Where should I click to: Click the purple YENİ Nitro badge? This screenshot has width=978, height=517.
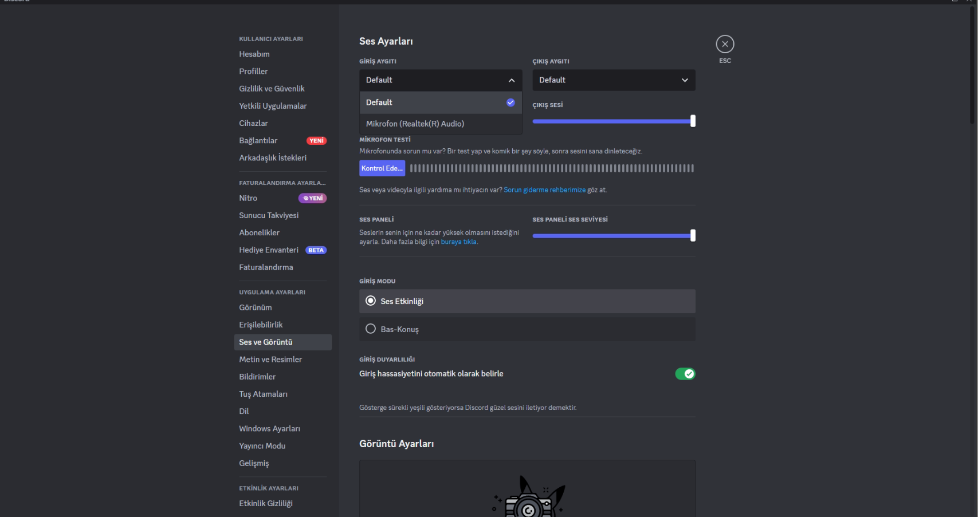tap(312, 198)
